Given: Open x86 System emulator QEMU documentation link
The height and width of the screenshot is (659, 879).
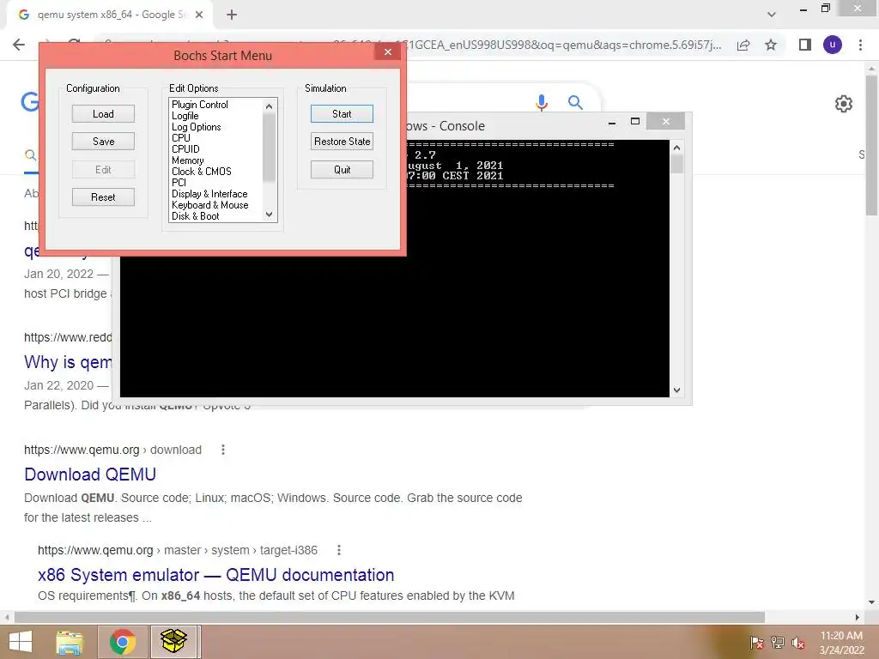Looking at the screenshot, I should 215,575.
